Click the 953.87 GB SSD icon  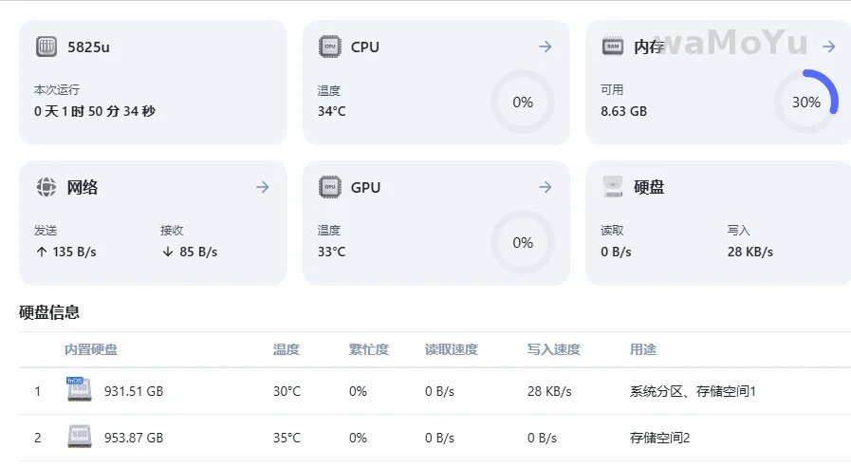[x=79, y=438]
